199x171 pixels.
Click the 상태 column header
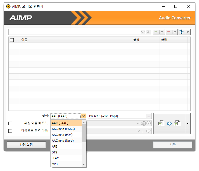[174, 40]
